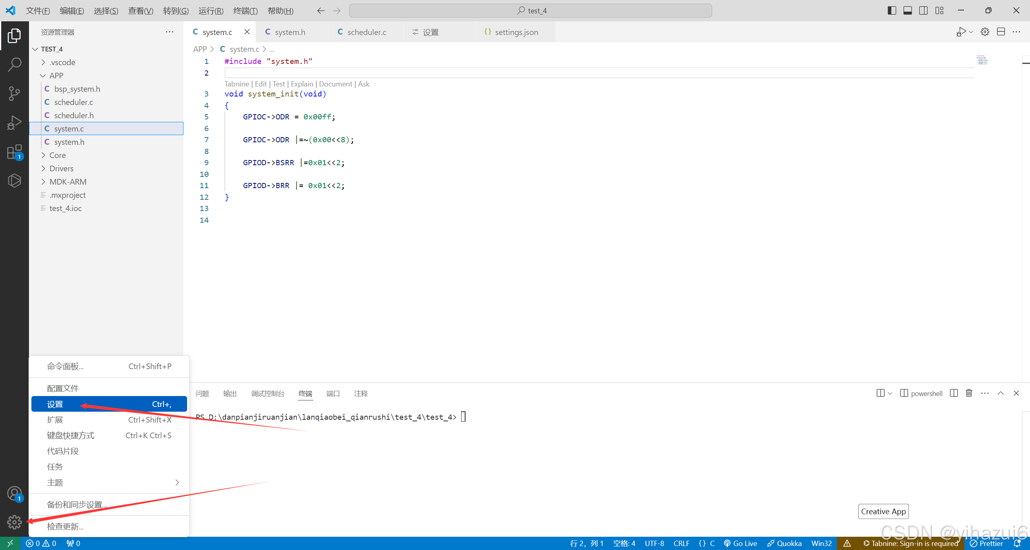Open the run button dropdown arrow

pos(971,32)
